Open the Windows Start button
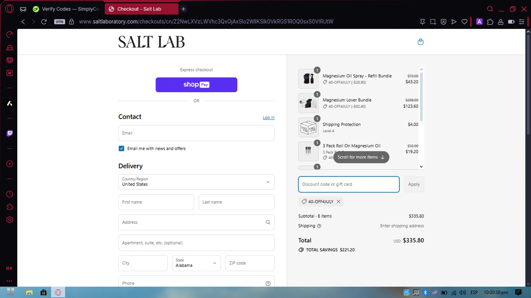The width and height of the screenshot is (531, 298). point(11,292)
